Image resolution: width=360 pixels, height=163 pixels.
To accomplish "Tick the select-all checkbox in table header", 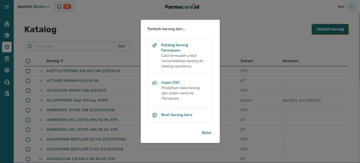I will pos(28,61).
